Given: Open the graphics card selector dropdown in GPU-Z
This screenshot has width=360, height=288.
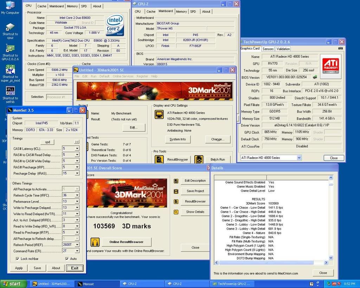Looking at the screenshot, I should (x=299, y=158).
